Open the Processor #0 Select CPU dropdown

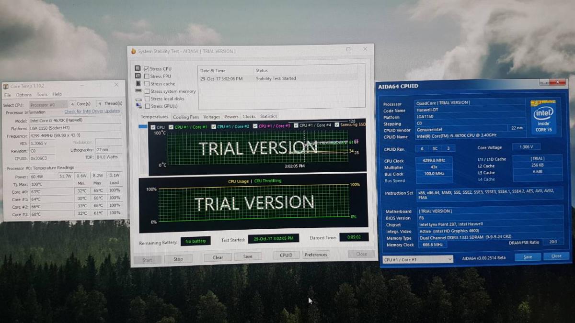point(48,104)
